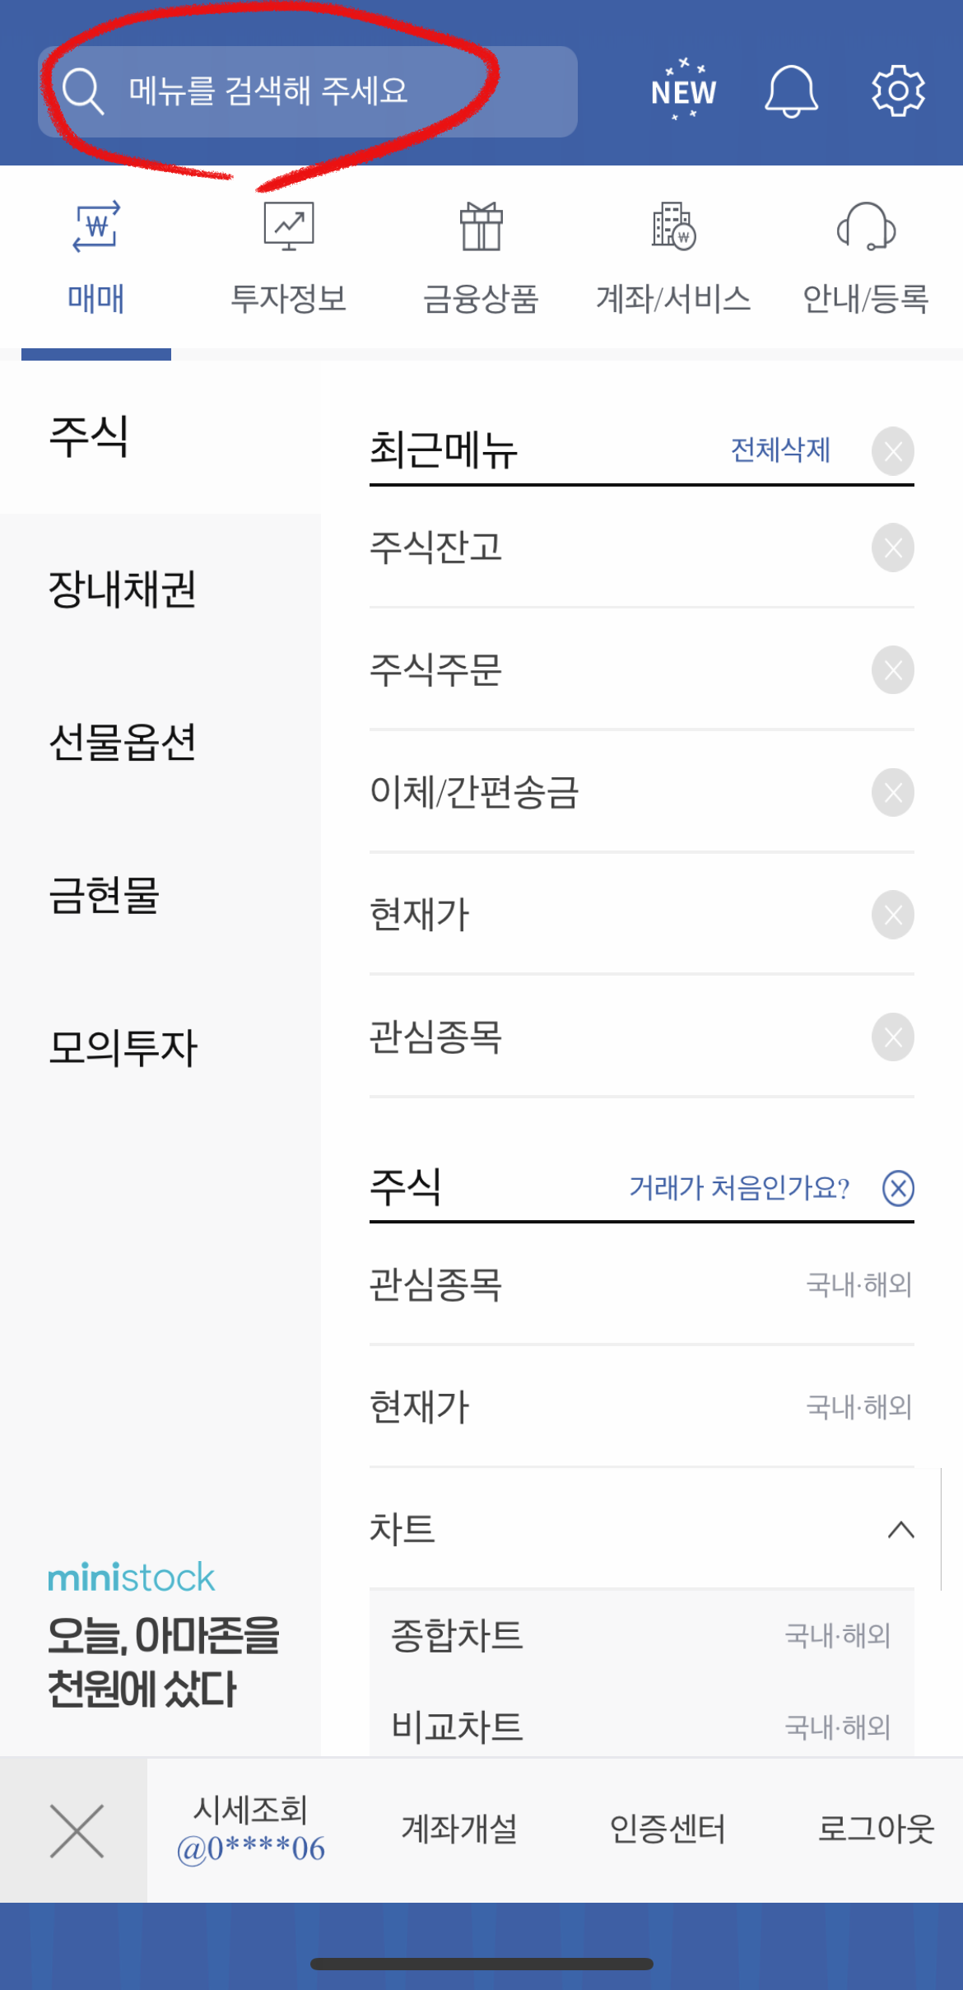Collapse the 차트 section
Screen dimensions: 963x1990
(899, 1530)
